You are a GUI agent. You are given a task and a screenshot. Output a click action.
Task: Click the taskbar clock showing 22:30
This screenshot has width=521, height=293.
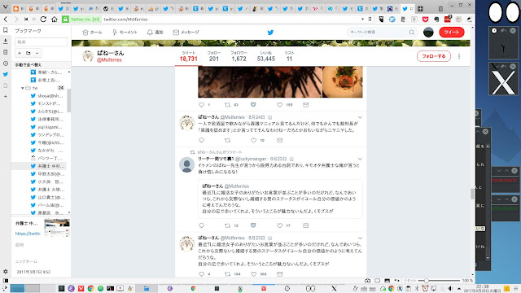[x=483, y=288]
